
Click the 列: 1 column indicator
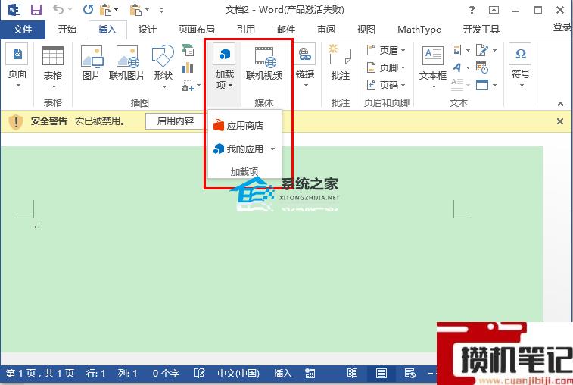tap(127, 374)
